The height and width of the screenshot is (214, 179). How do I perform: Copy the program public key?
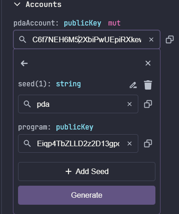[x=148, y=143]
